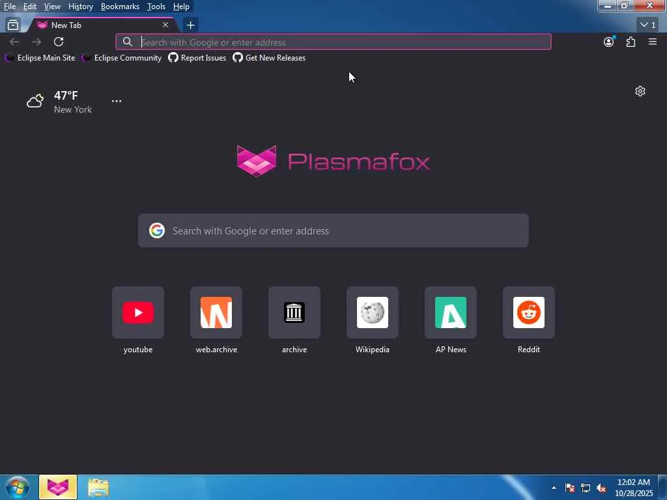Image resolution: width=667 pixels, height=500 pixels.
Task: Open Eclipse Main Site bookmark
Action: [x=40, y=58]
